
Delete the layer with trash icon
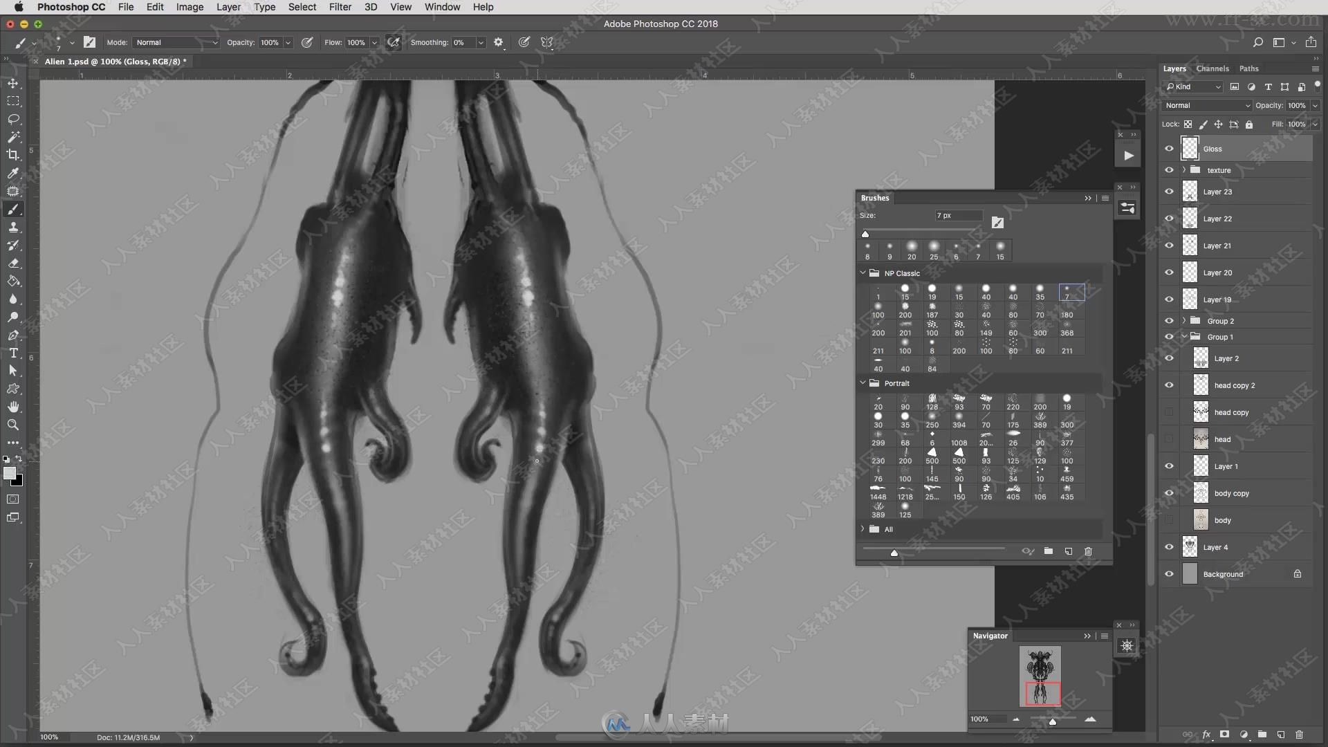click(1299, 735)
